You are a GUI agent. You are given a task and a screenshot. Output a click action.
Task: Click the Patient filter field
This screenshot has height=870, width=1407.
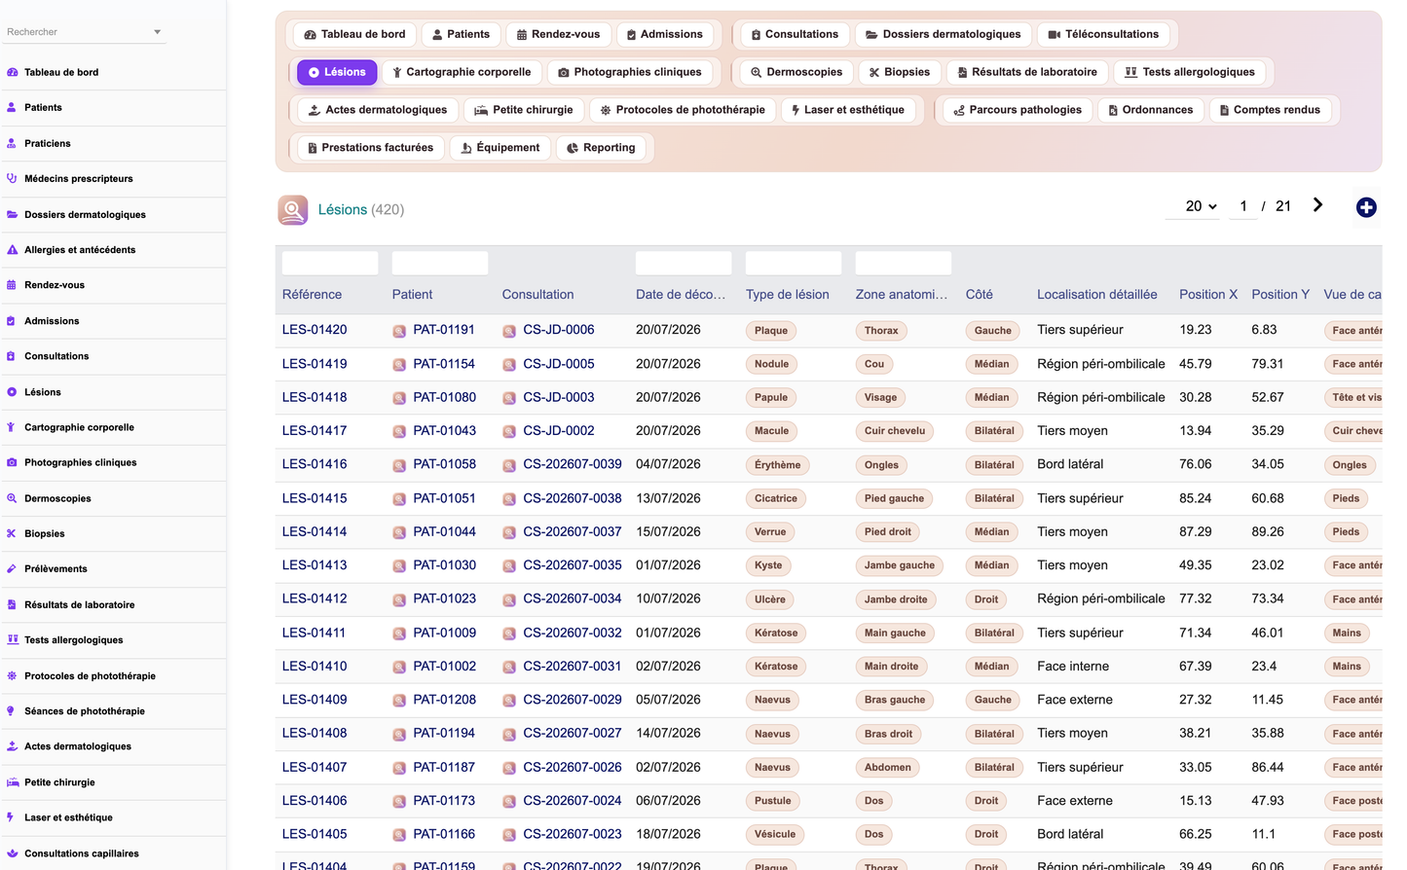pos(440,264)
